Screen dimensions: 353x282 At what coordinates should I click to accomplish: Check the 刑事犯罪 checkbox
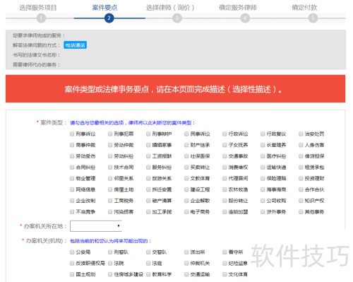(x=110, y=134)
